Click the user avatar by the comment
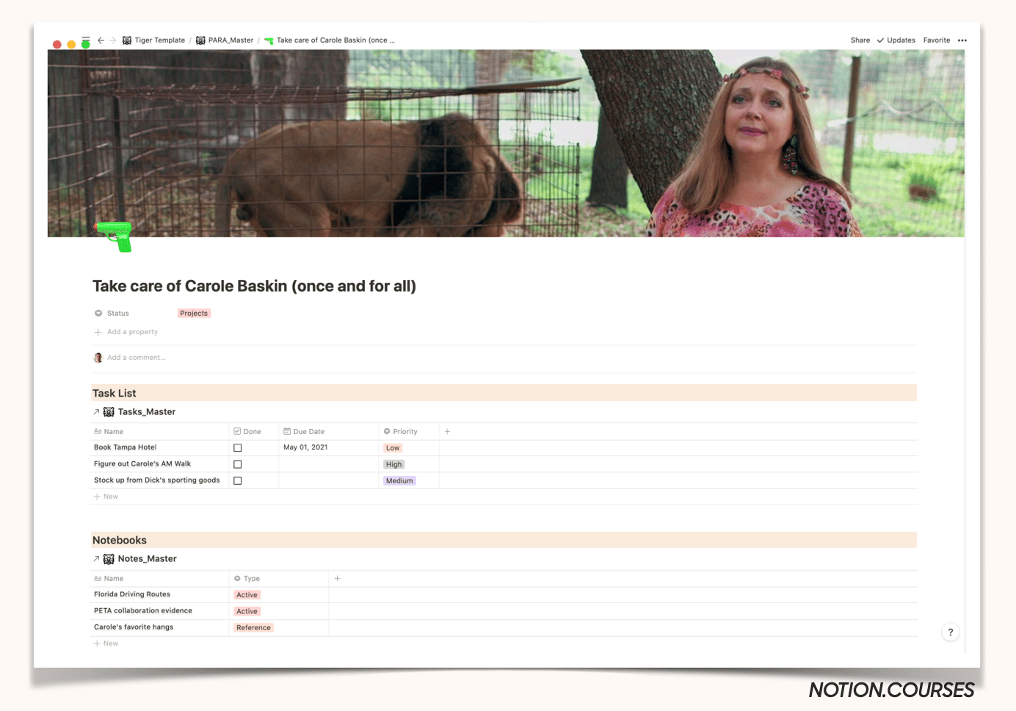 pos(98,358)
